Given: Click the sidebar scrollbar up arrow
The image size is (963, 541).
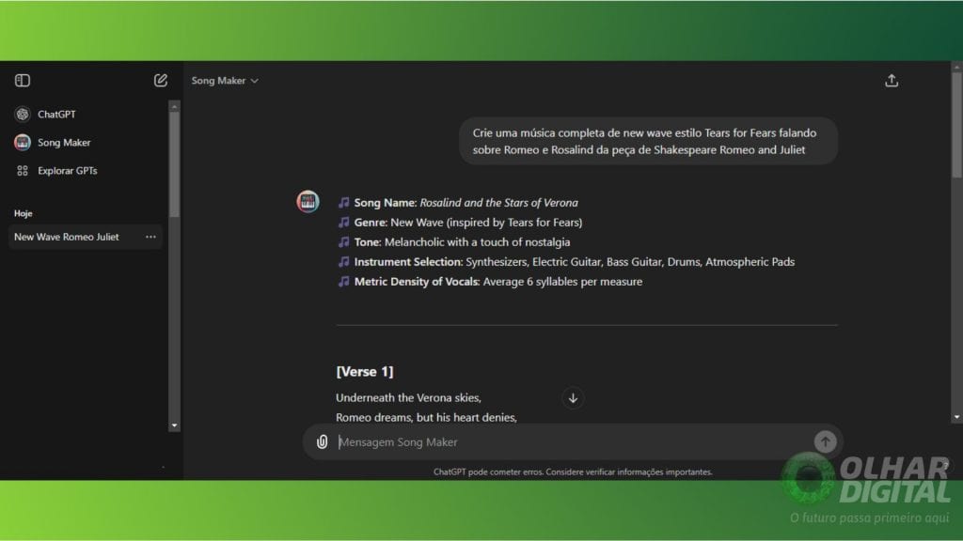Looking at the screenshot, I should [174, 106].
